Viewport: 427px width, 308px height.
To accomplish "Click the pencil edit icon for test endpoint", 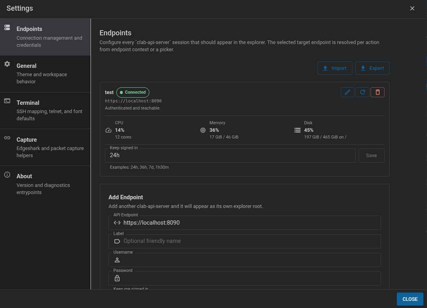I will (347, 92).
